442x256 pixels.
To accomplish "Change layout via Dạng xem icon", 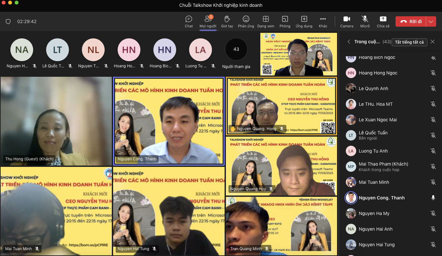I will pyautogui.click(x=266, y=21).
